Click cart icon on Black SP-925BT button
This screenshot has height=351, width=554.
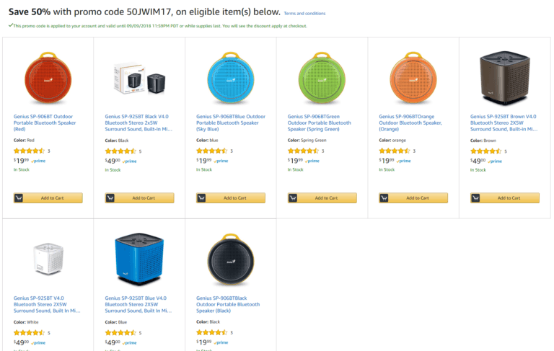pyautogui.click(x=110, y=197)
